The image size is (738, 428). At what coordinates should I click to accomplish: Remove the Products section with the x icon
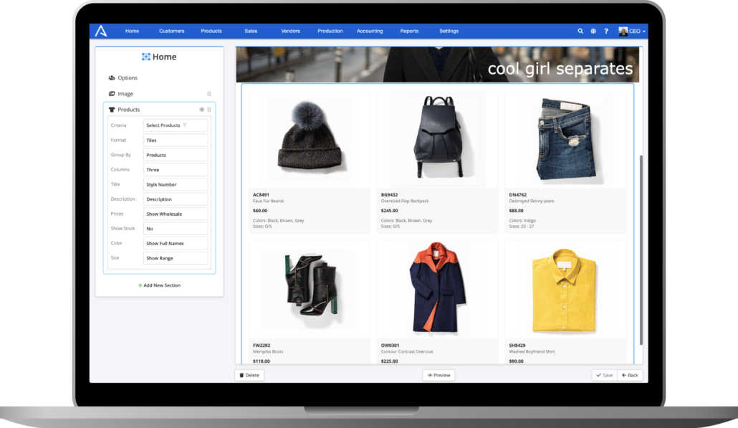[x=201, y=110]
